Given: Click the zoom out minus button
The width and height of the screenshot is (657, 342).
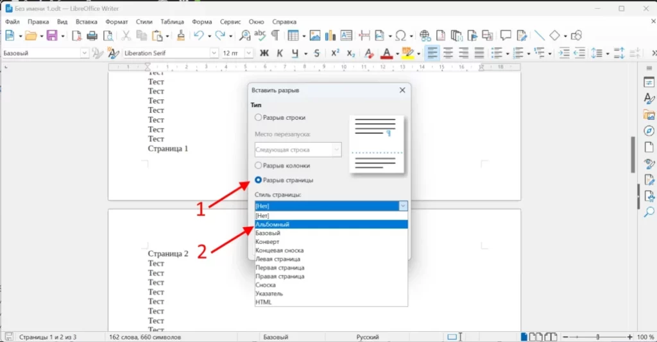Looking at the screenshot, I should click(x=565, y=337).
